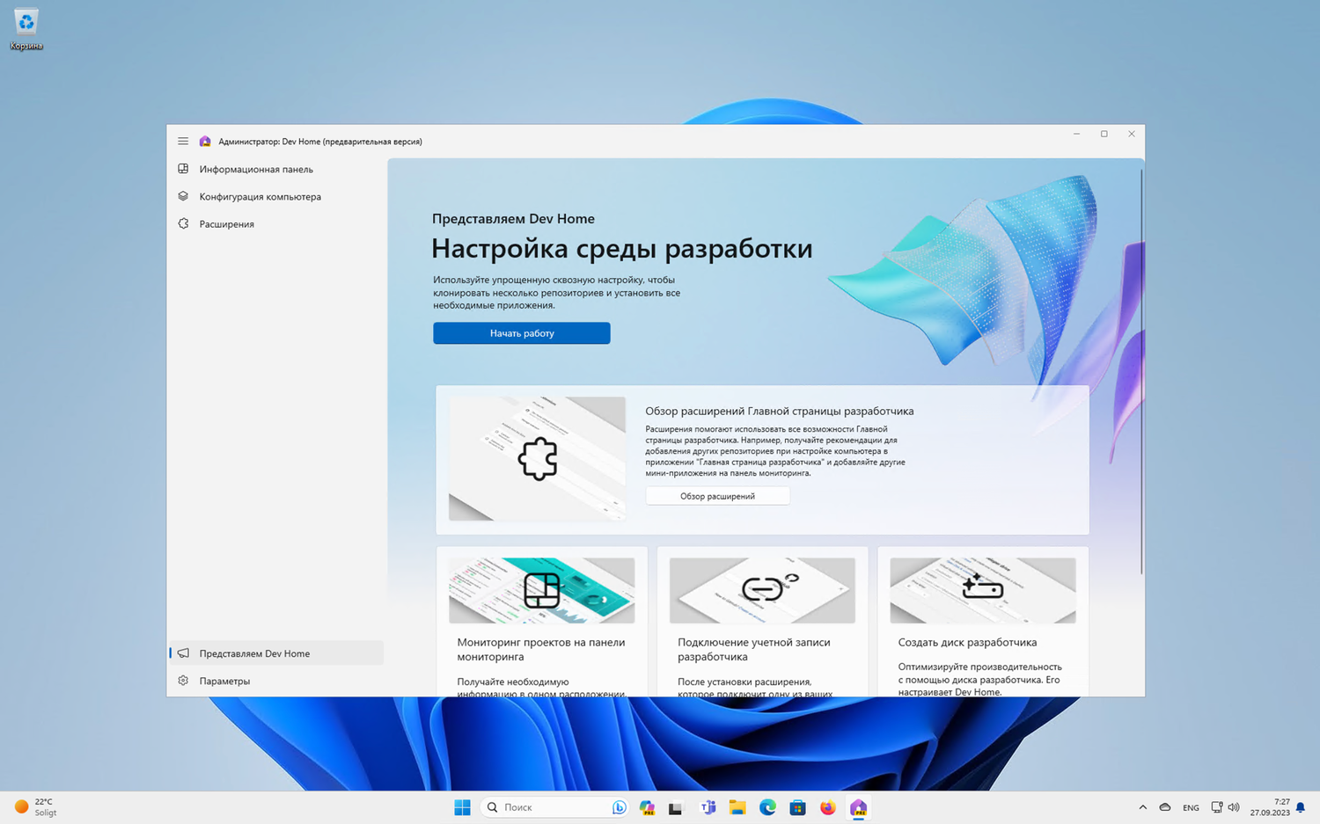Click the taskbar Поиск search box
This screenshot has width=1320, height=824.
[x=555, y=807]
